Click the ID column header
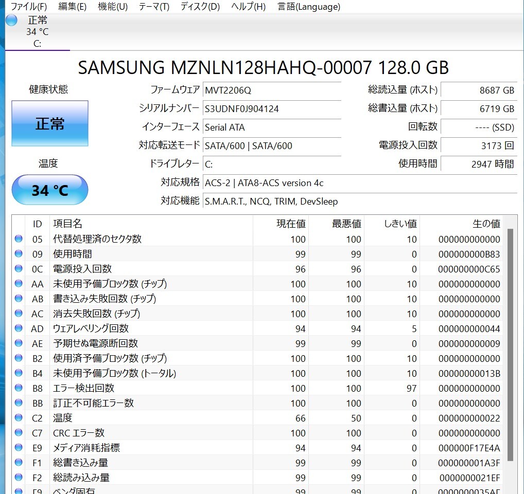Screen dimensions: 524x494 [x=37, y=224]
